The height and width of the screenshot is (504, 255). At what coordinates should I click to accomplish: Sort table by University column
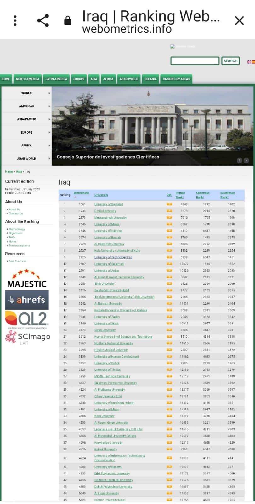point(101,195)
